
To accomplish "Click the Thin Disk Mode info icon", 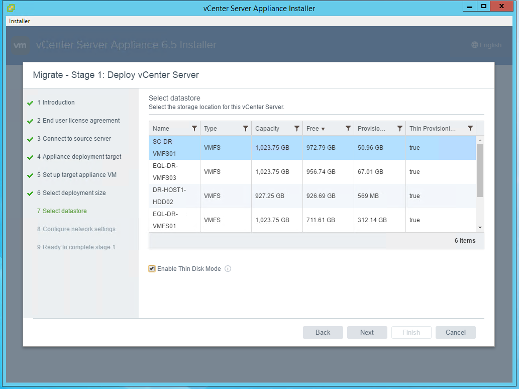I will (x=228, y=269).
